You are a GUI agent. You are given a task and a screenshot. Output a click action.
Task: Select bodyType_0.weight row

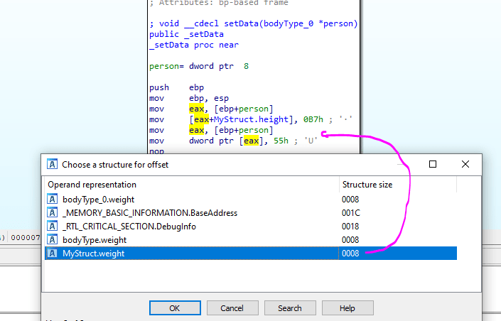(x=251, y=200)
